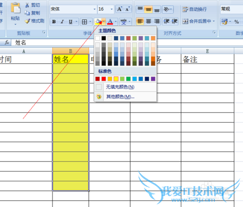This screenshot has height=207, width=243.
Task: Open fill color dropdown arrow
Action: pos(104,22)
